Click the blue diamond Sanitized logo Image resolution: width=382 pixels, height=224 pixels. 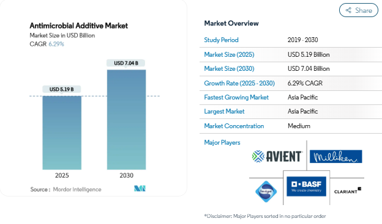click(x=266, y=192)
